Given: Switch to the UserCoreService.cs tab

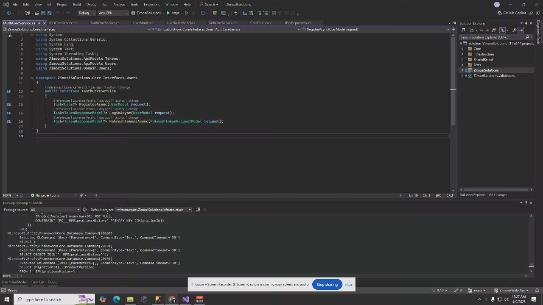Looking at the screenshot, I should 62,23.
